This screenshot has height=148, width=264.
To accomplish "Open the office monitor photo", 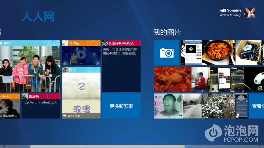I will (x=227, y=79).
